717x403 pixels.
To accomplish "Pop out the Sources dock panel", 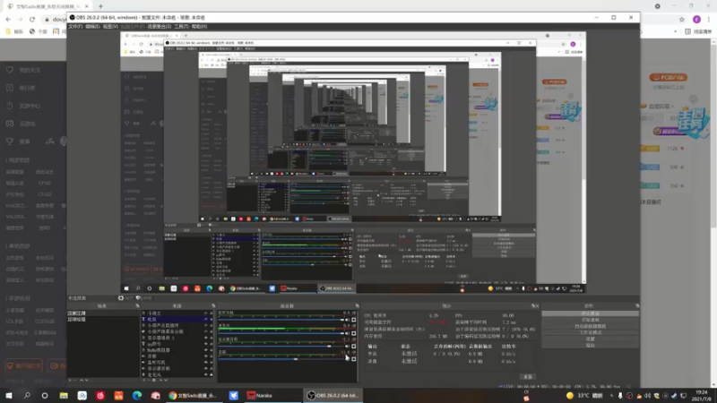I will pyautogui.click(x=213, y=305).
